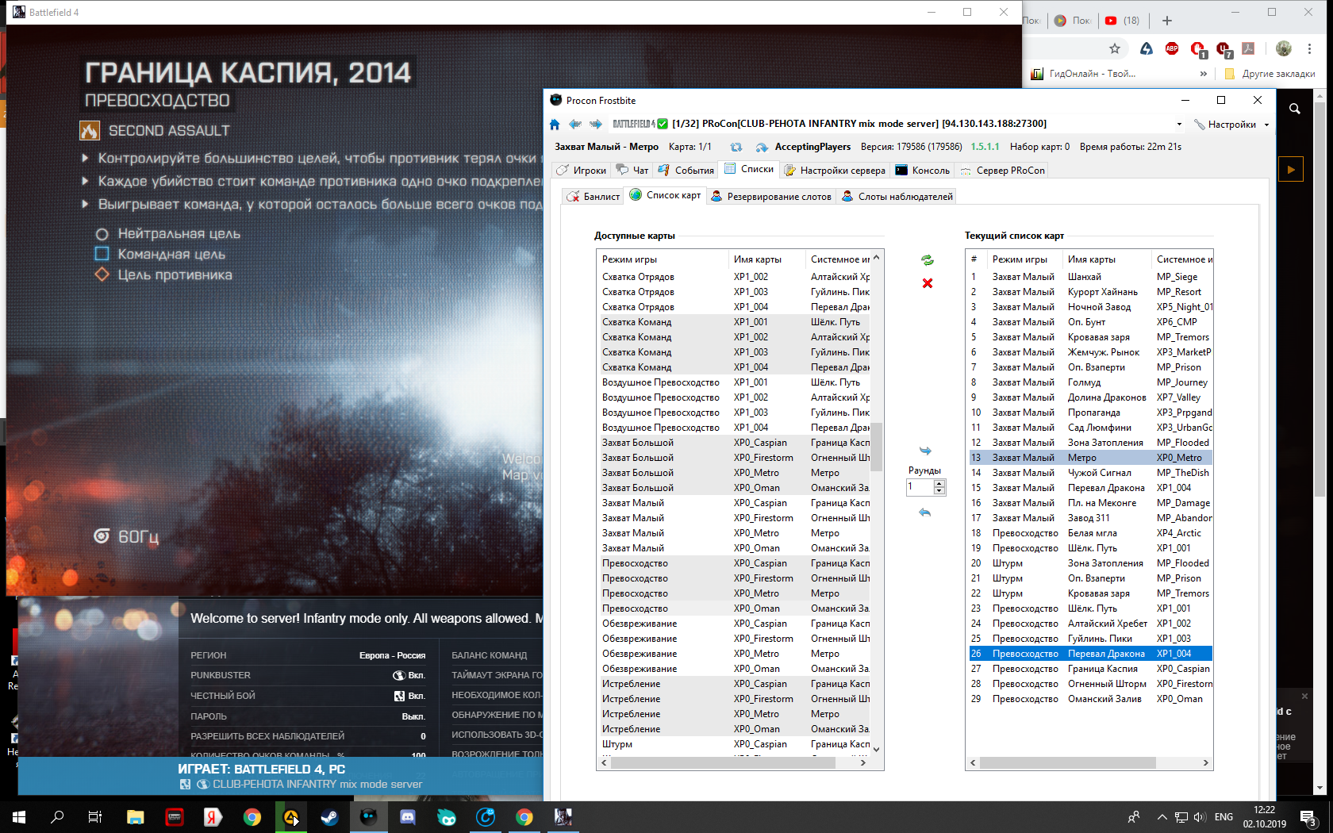
Task: Switch input language via ENG indicator
Action: 1224,816
